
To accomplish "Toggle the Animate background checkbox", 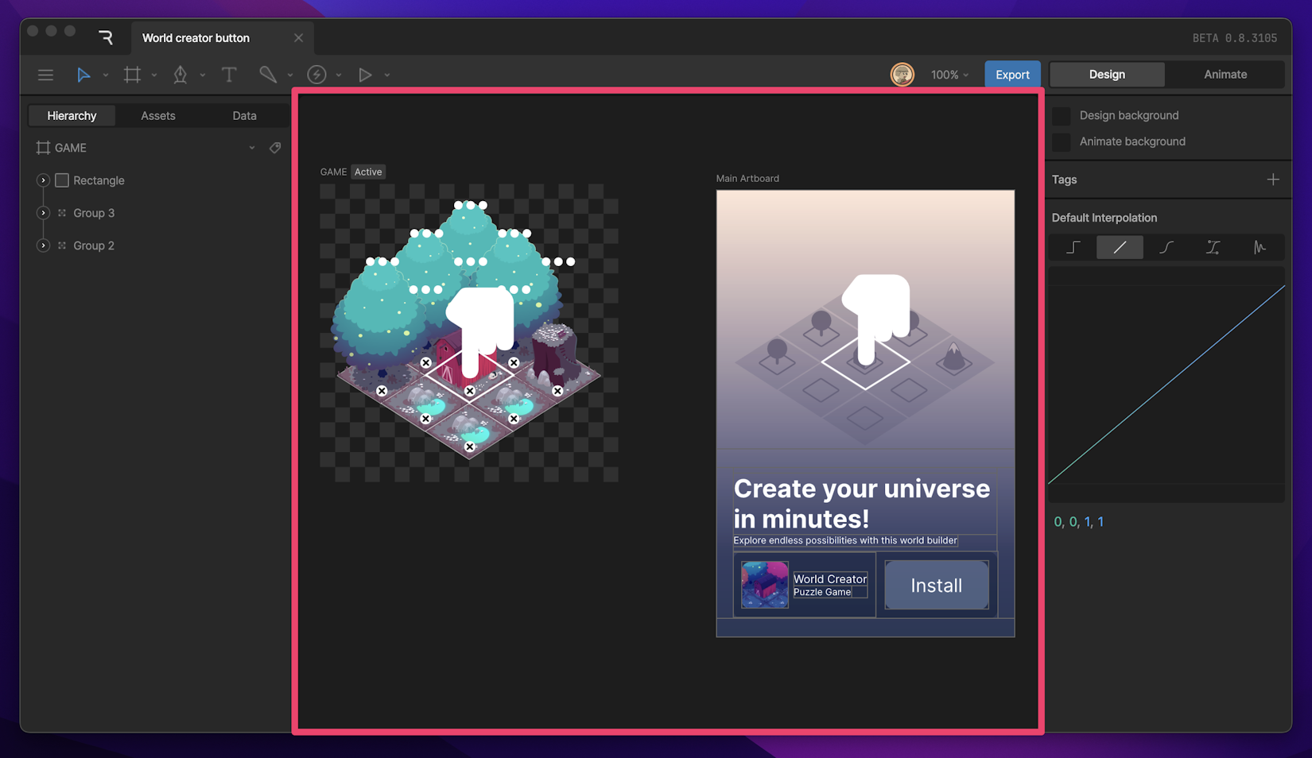I will coord(1061,141).
